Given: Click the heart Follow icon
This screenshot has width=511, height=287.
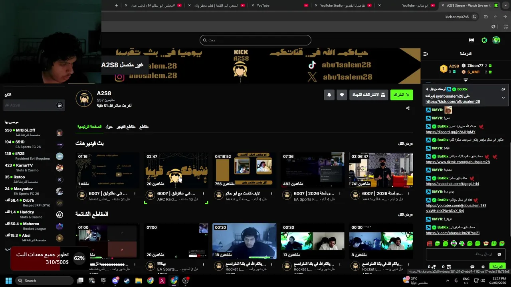Looking at the screenshot, I should point(342,95).
